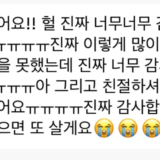Screen dimensions: 160x160
Task: Click the word 못했는데 in third line
Action: click(44, 65)
